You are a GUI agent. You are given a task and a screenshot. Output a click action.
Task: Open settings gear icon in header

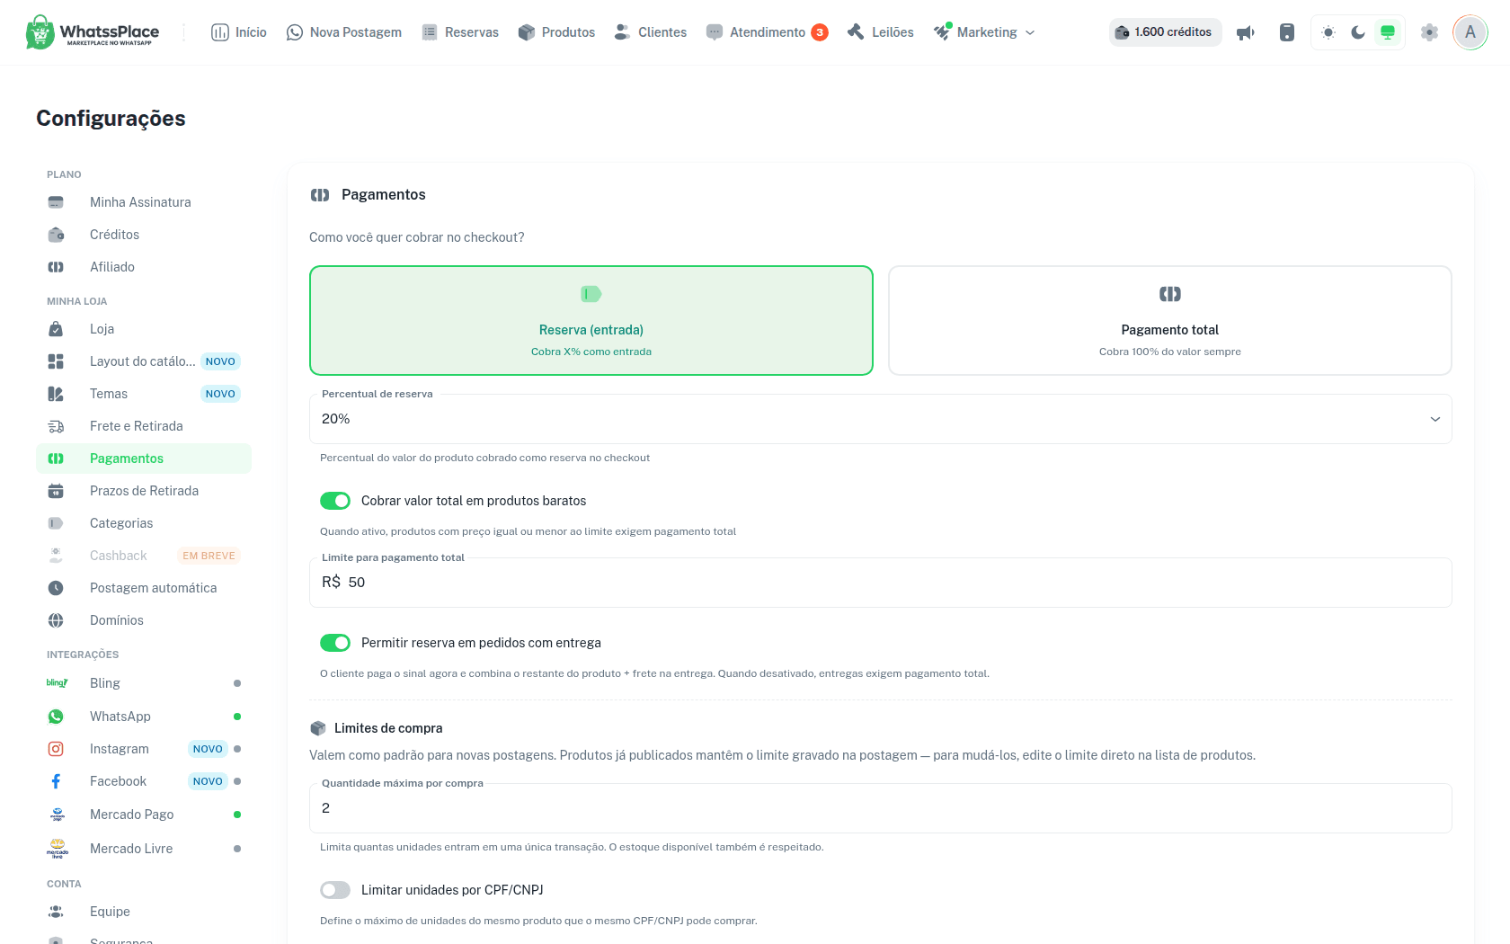(x=1429, y=32)
